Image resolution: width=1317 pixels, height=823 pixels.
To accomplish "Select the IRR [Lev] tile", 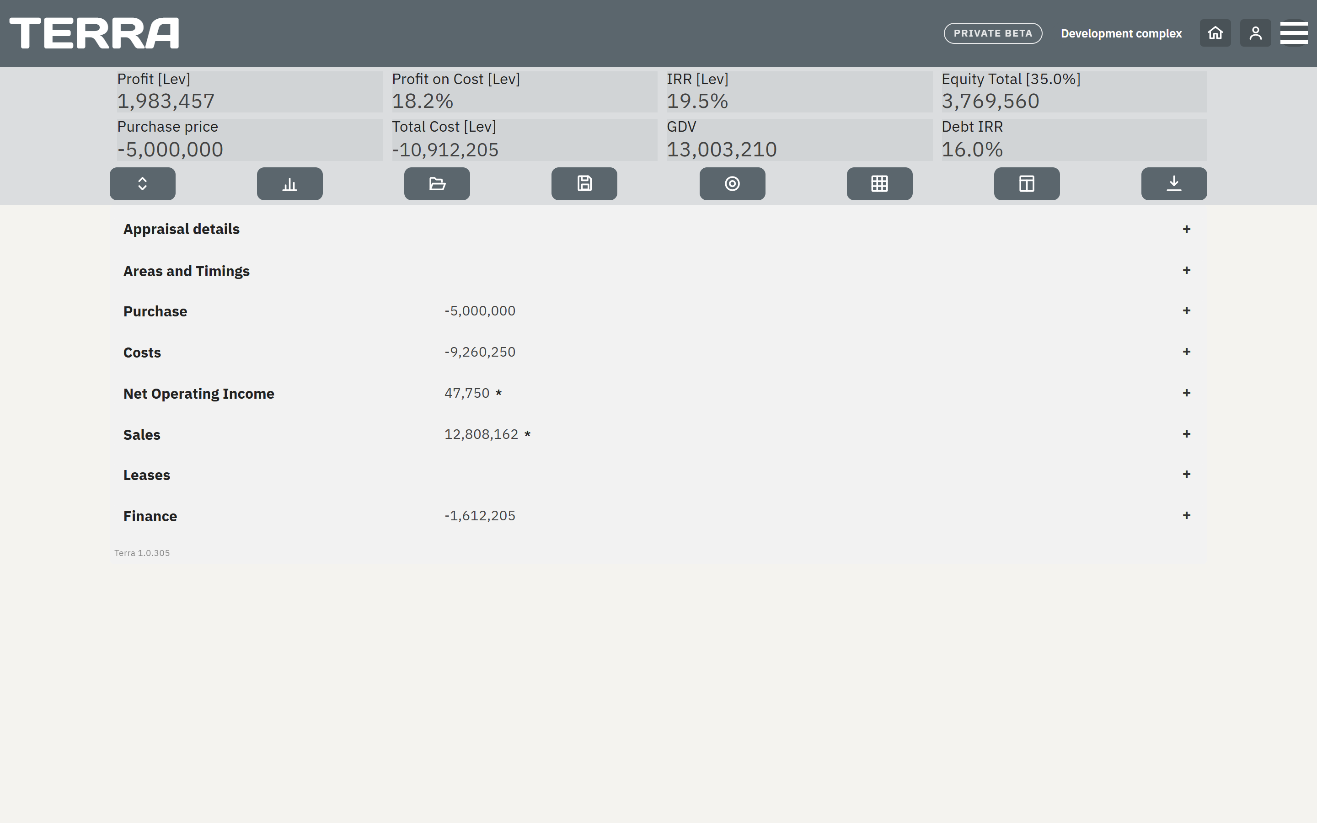I will point(799,91).
